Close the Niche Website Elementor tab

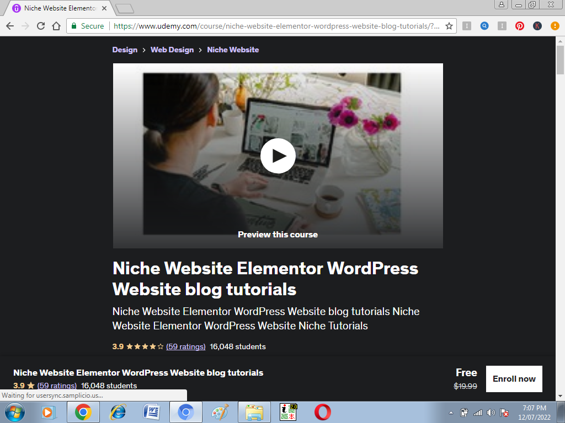[104, 8]
